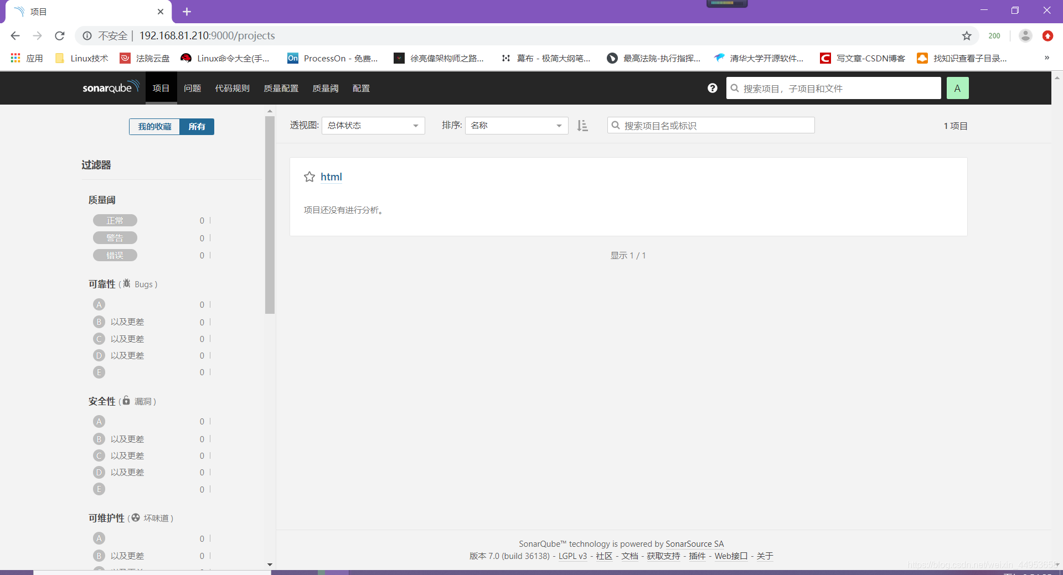
Task: Switch to 我的收藏 favorites filter
Action: pyautogui.click(x=153, y=126)
